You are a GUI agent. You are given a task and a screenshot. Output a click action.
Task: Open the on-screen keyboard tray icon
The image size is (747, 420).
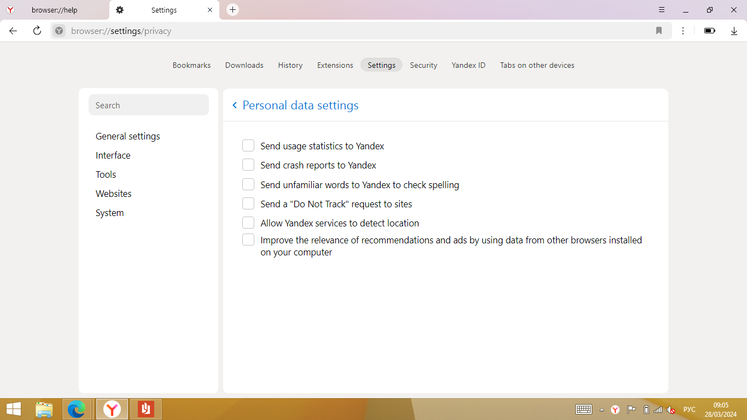584,410
